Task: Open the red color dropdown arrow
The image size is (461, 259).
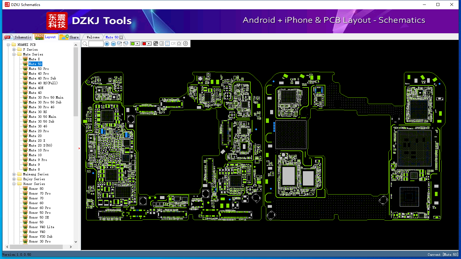Action: click(x=149, y=44)
